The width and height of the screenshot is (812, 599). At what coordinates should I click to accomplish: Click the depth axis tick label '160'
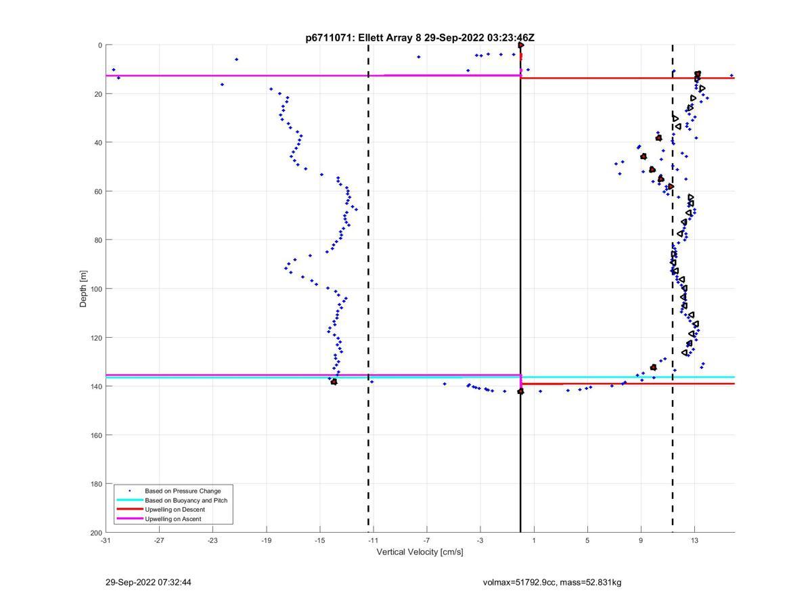[x=96, y=435]
